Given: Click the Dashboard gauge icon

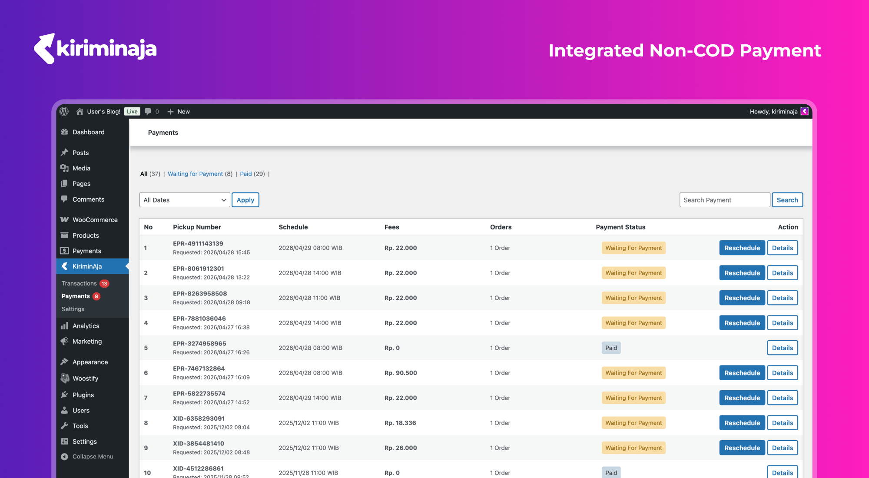Looking at the screenshot, I should (x=65, y=132).
